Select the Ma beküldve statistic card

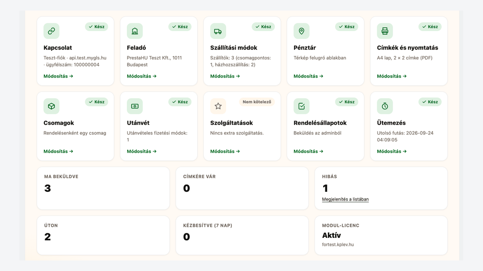pos(103,188)
